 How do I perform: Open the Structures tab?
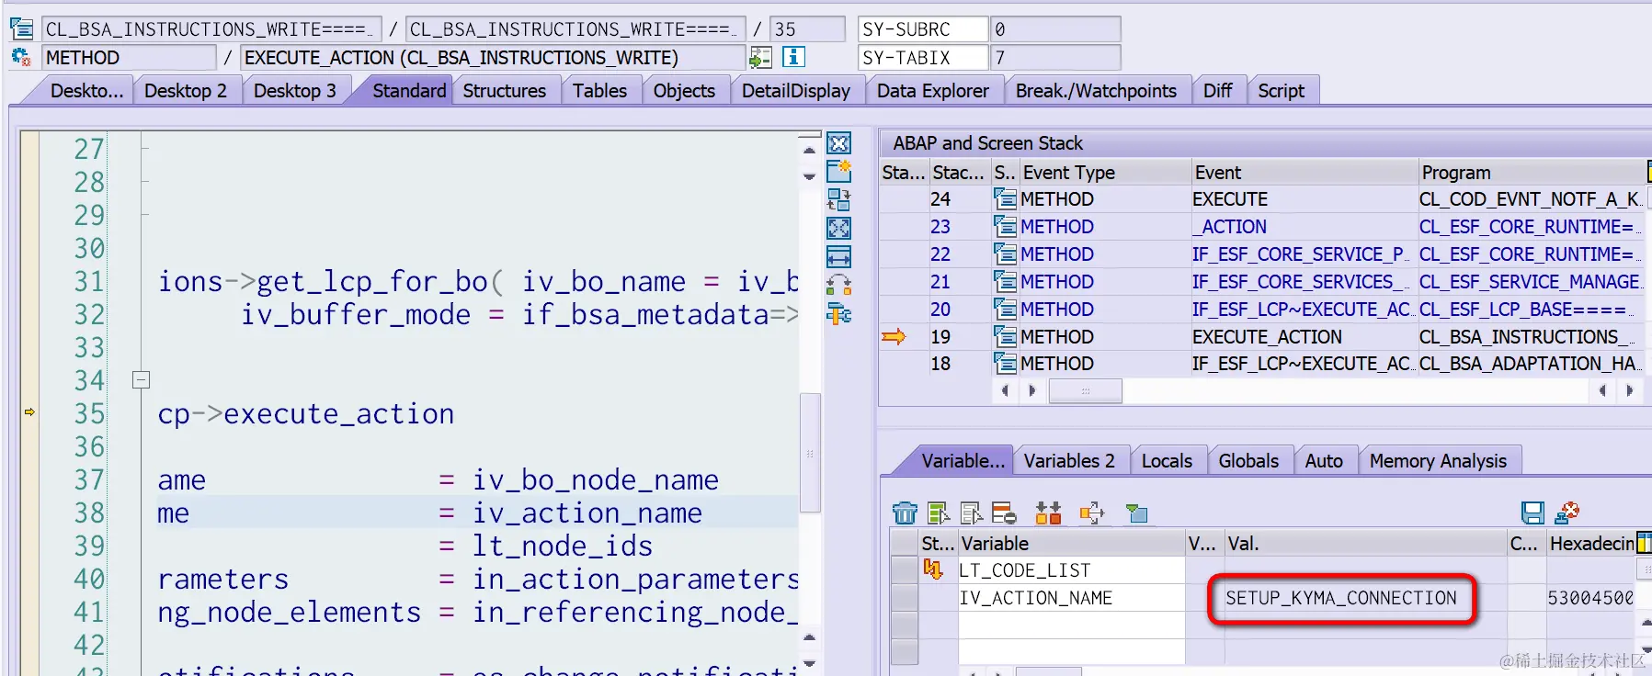[504, 91]
